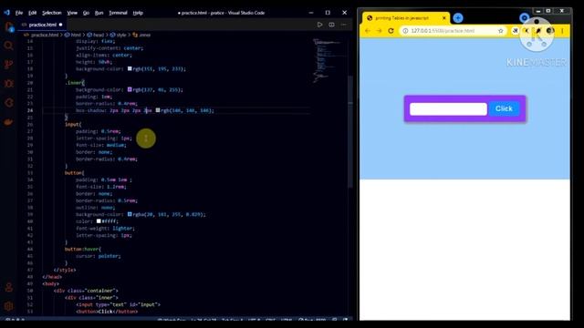Image resolution: width=584 pixels, height=328 pixels.
Task: Open purple color swatch on line 21
Action: [130, 89]
